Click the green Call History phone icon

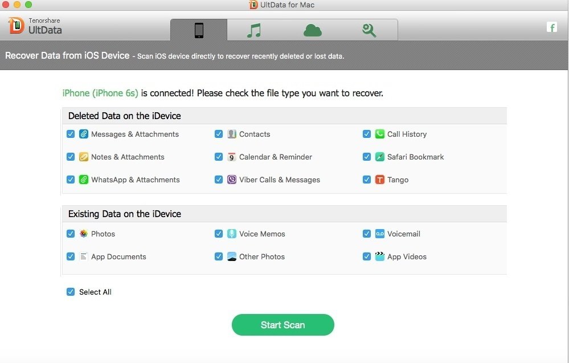click(379, 134)
